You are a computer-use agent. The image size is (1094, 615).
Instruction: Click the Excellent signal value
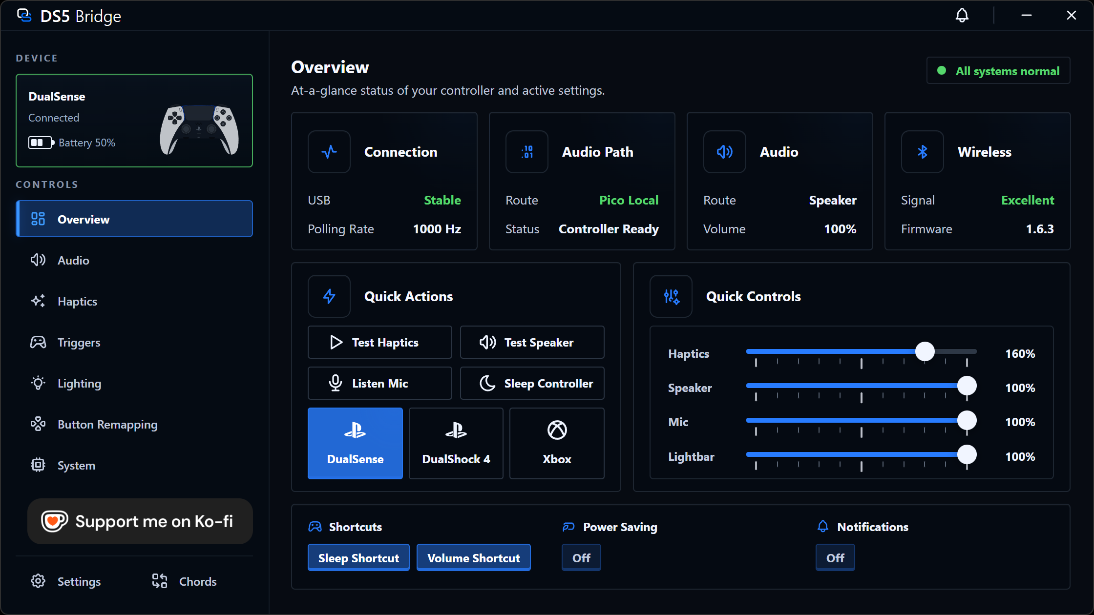coord(1028,200)
